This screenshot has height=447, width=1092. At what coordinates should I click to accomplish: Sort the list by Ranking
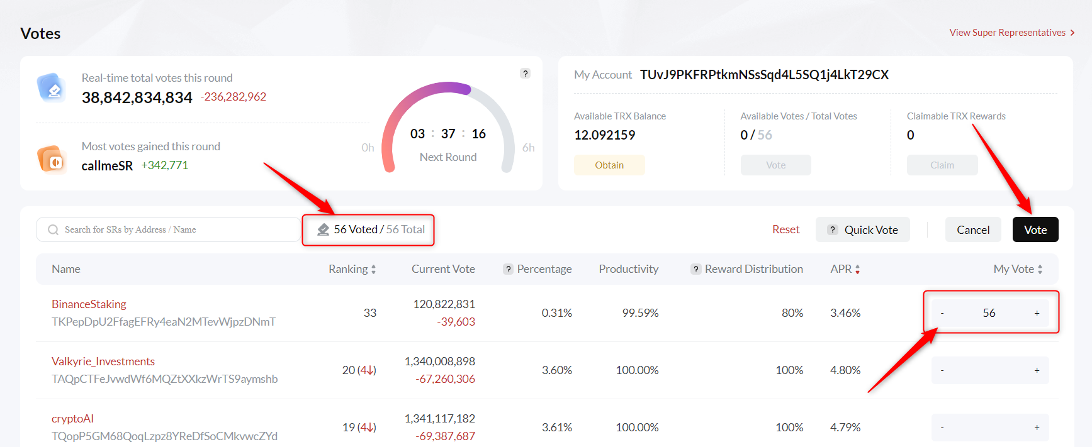coord(373,269)
